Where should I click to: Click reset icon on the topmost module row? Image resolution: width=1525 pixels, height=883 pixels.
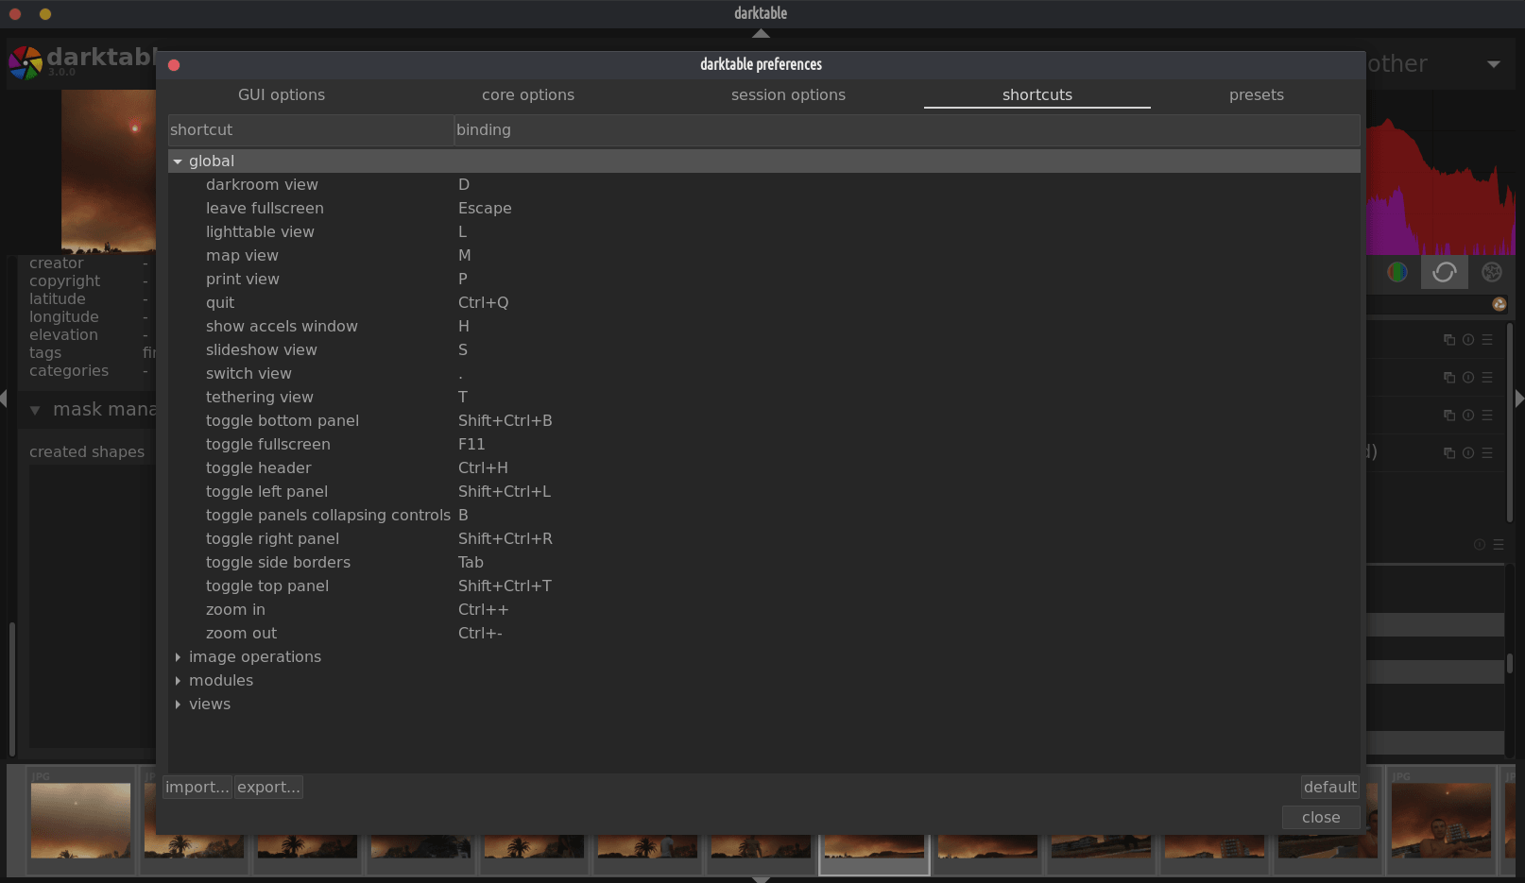coord(1467,340)
